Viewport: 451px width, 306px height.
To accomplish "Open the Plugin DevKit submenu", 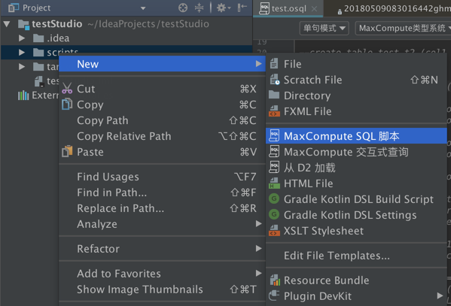I will pyautogui.click(x=356, y=296).
